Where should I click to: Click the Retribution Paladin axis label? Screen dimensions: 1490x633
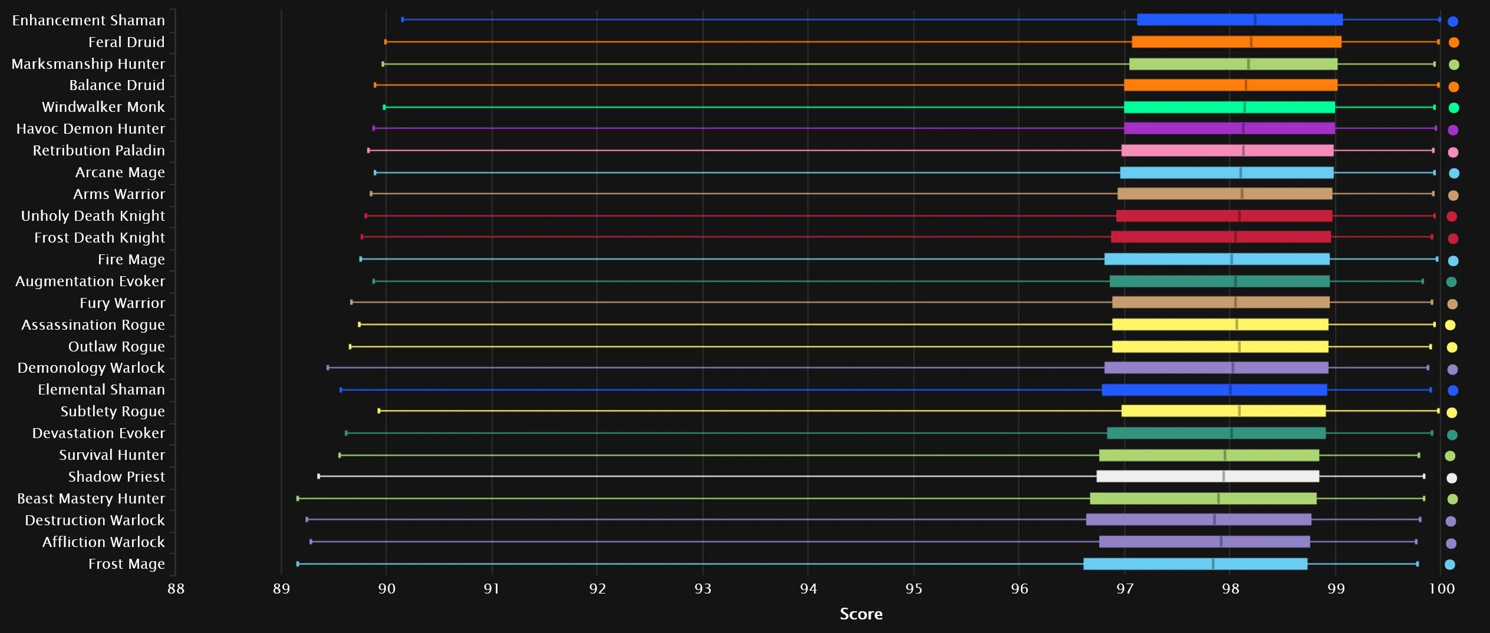[99, 151]
